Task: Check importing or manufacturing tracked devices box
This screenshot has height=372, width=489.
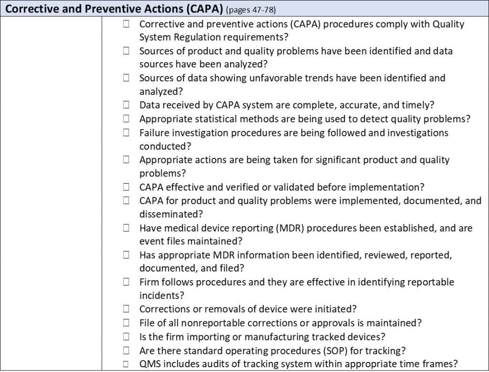Action: pos(126,337)
